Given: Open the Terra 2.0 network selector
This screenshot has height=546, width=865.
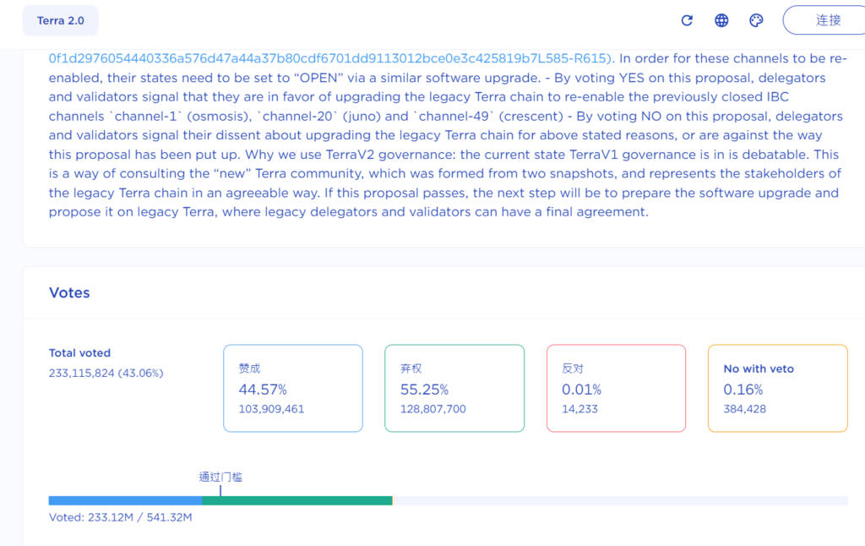Looking at the screenshot, I should [x=61, y=20].
